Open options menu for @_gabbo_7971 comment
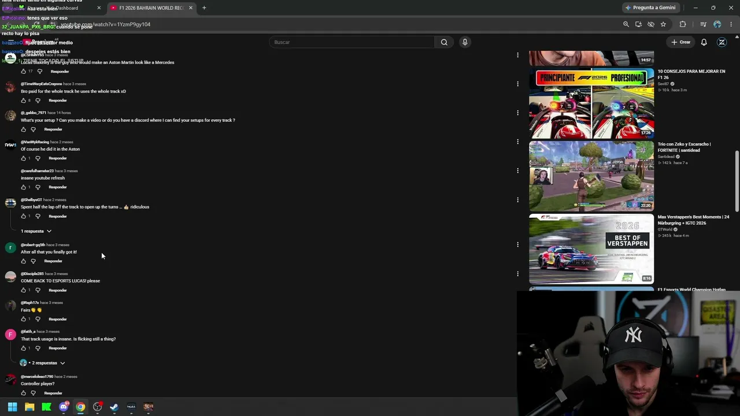The image size is (740, 416). pyautogui.click(x=517, y=113)
